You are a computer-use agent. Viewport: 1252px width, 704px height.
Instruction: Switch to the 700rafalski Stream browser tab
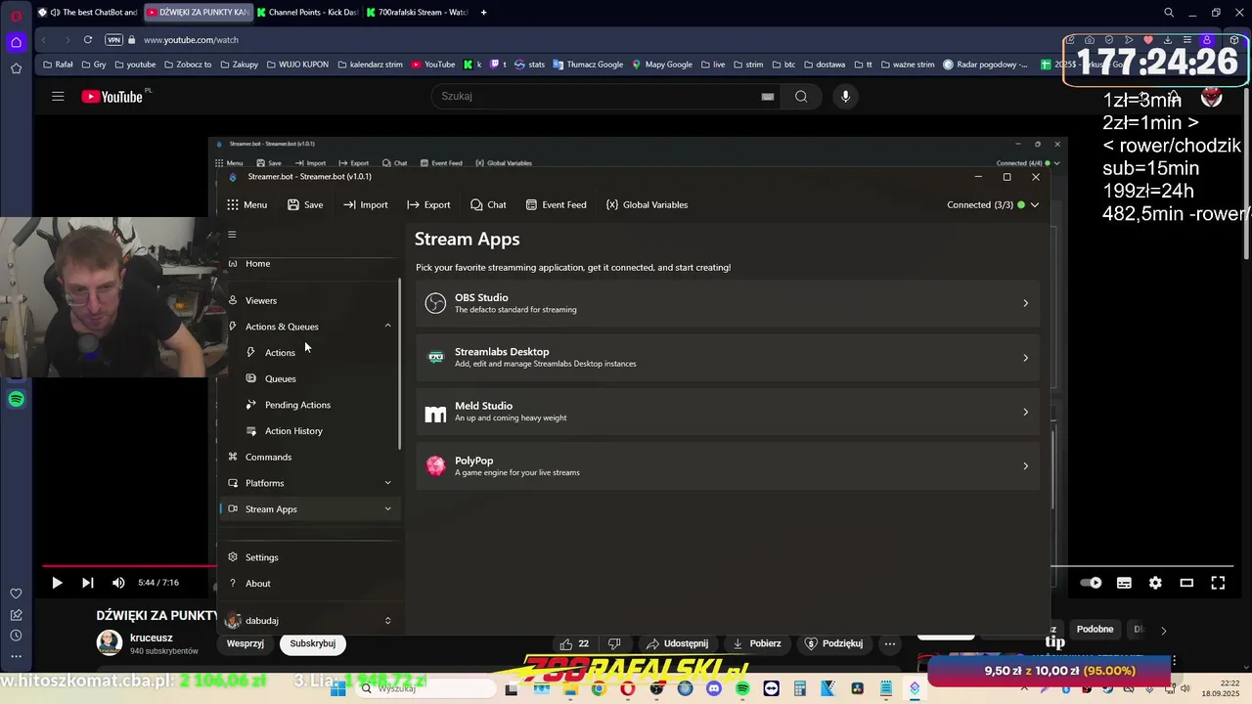point(418,13)
